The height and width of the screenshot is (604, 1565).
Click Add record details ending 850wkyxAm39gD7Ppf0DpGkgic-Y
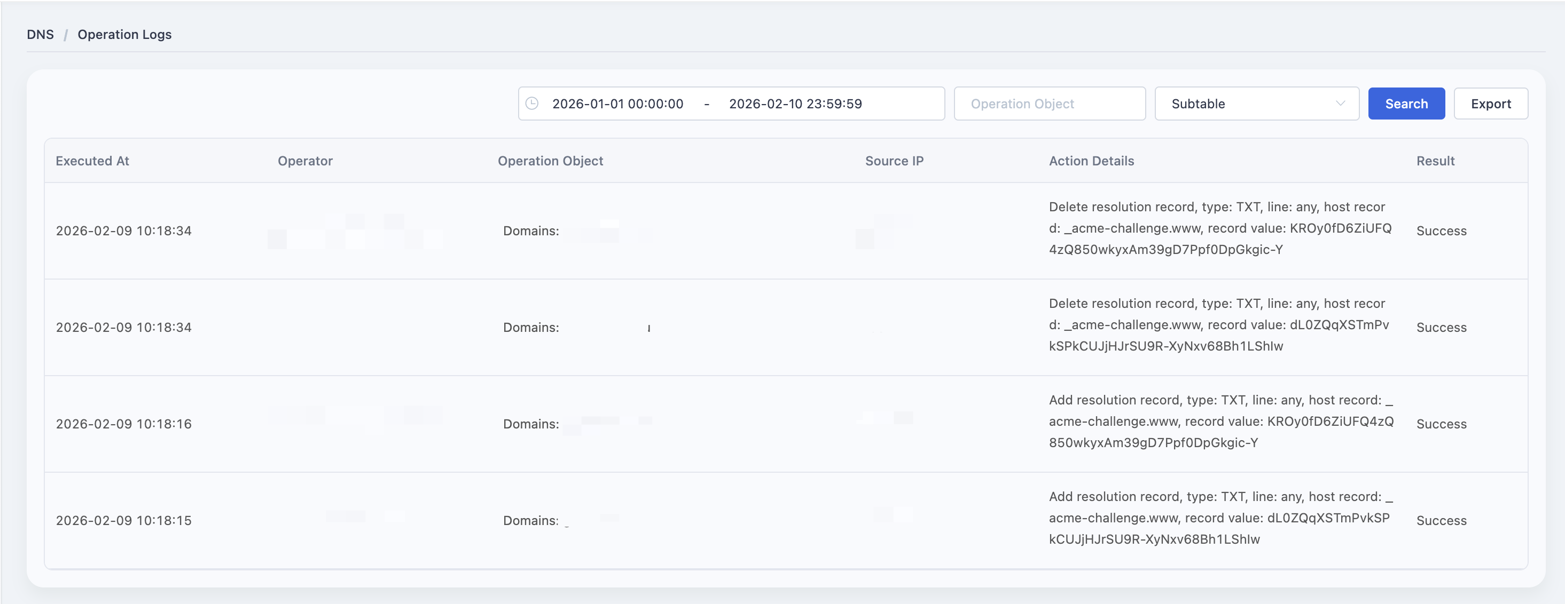pyautogui.click(x=1220, y=422)
